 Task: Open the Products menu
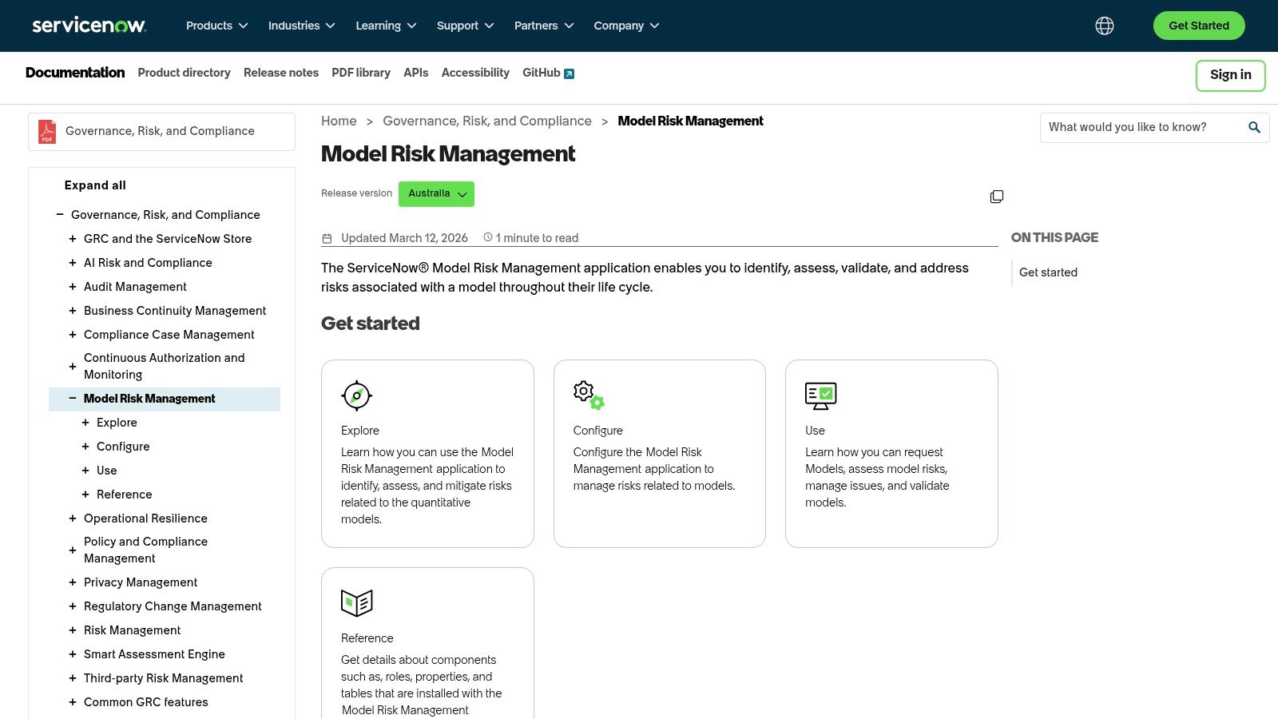tap(216, 26)
